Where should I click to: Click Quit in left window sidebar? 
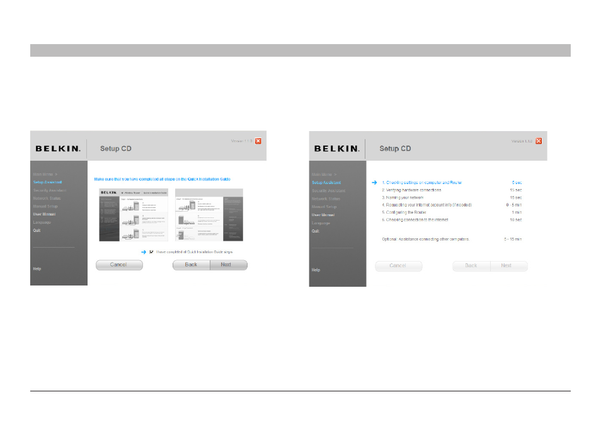click(x=37, y=231)
